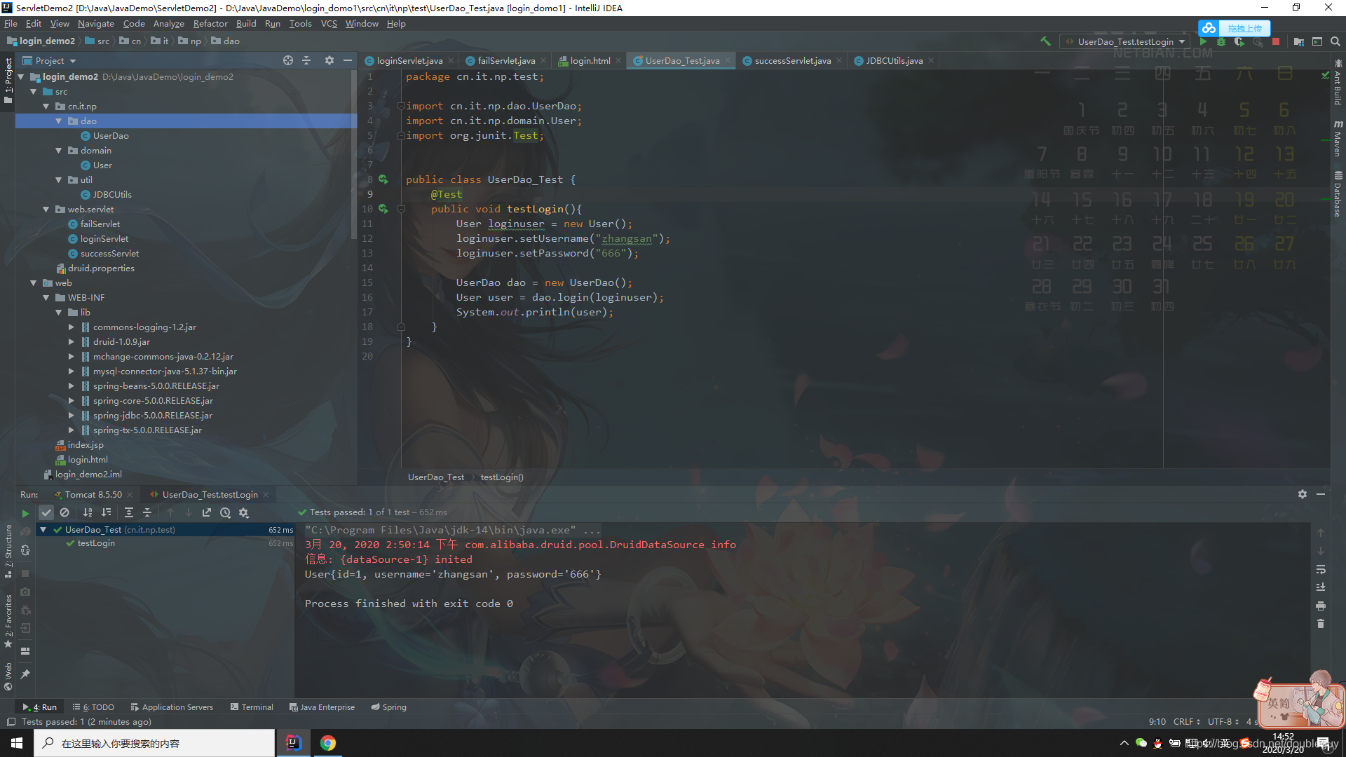
Task: Click Rerun tests green arrow in Run panel
Action: (x=25, y=513)
